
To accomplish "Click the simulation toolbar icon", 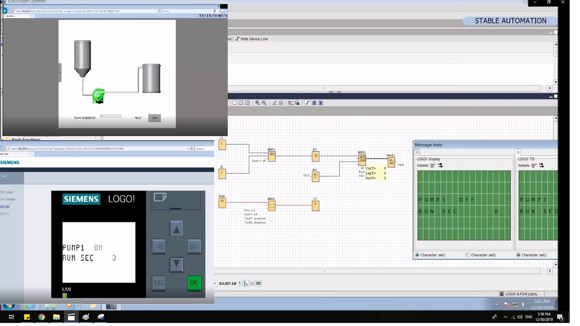I will pyautogui.click(x=290, y=103).
